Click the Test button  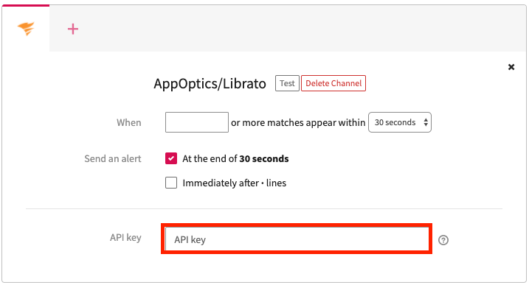tap(287, 83)
